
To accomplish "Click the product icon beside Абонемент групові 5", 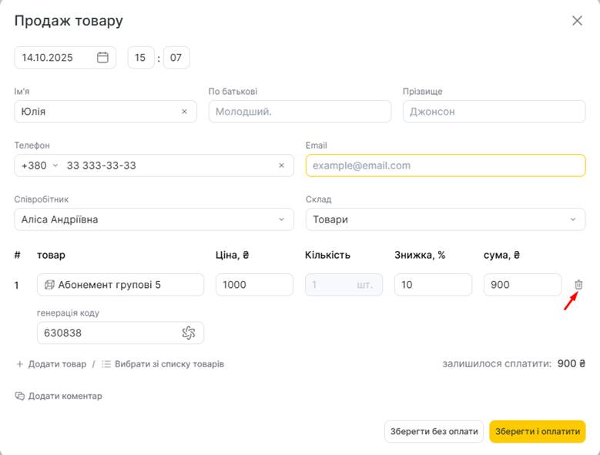I will 49,285.
